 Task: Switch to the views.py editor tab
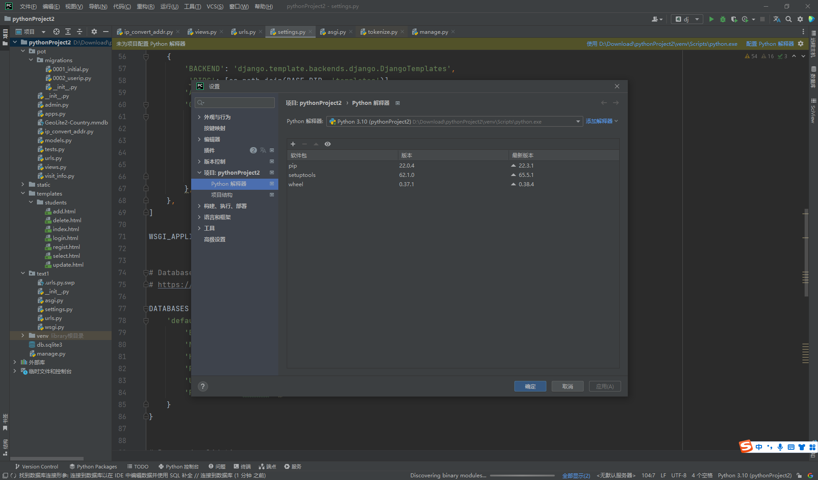click(205, 32)
